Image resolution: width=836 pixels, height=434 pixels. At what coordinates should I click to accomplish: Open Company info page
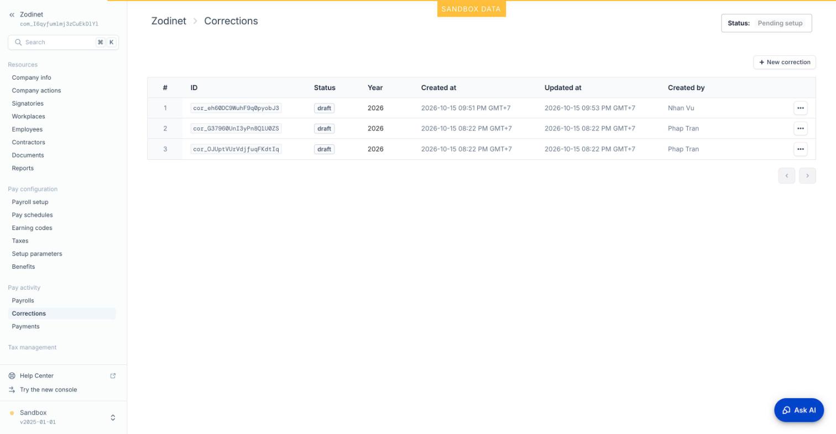point(32,78)
